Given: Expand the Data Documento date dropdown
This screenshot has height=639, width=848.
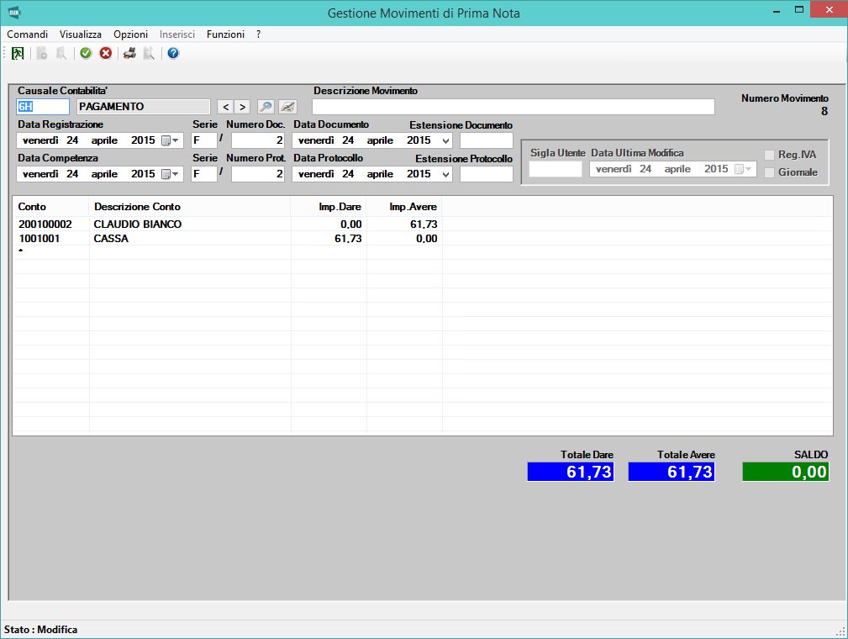Looking at the screenshot, I should coord(445,140).
